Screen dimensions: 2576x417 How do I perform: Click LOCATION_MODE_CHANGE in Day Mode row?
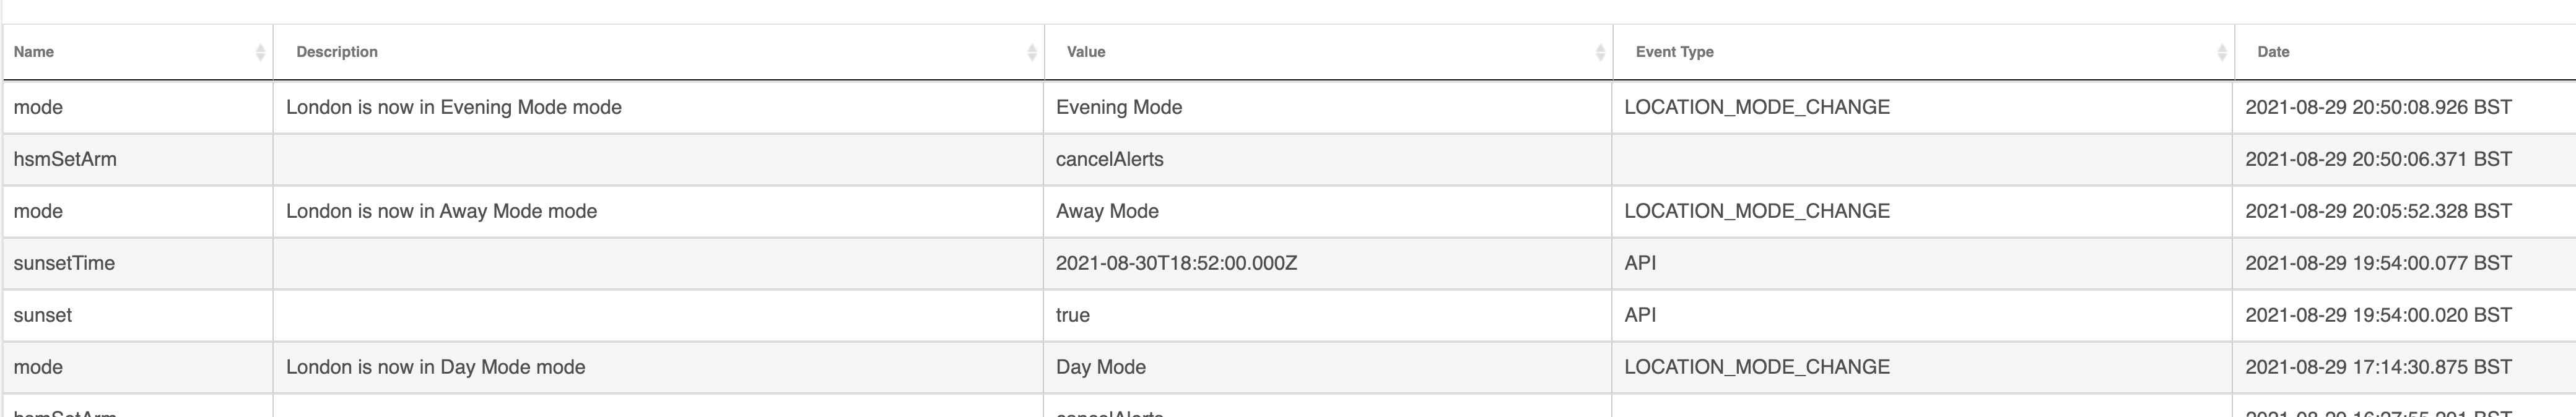pos(1757,367)
